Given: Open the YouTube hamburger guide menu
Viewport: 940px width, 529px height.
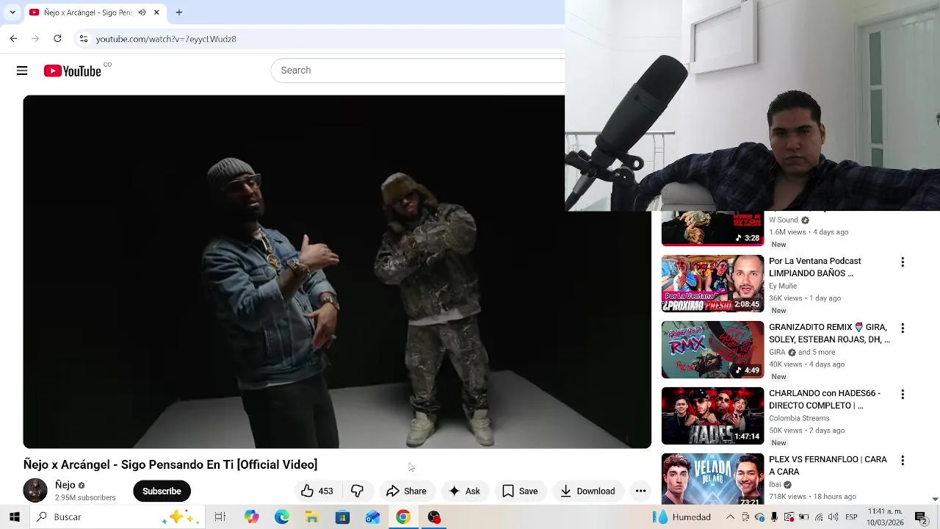Looking at the screenshot, I should coord(22,71).
